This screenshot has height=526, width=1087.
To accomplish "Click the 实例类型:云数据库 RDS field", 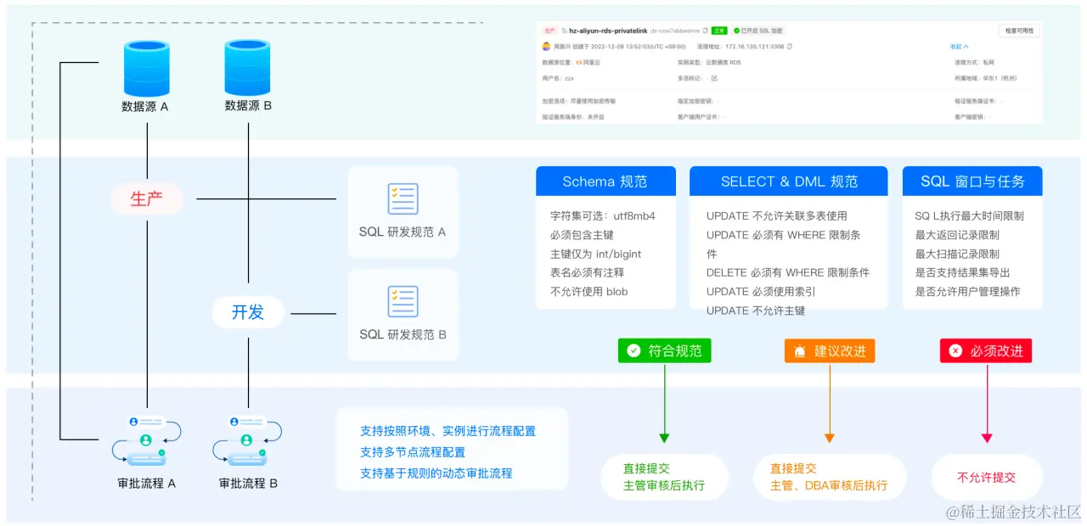I will (x=709, y=63).
